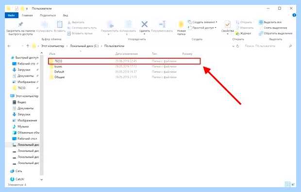Click the Move to (Переместить) icon
Viewport: 301px width, 192px height.
click(110, 25)
